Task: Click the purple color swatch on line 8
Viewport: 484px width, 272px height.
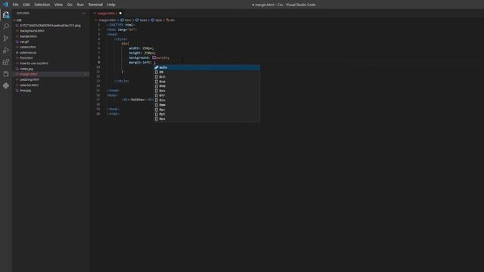Action: (154, 57)
